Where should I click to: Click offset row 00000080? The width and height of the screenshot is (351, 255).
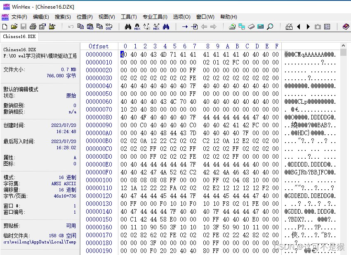(99, 117)
